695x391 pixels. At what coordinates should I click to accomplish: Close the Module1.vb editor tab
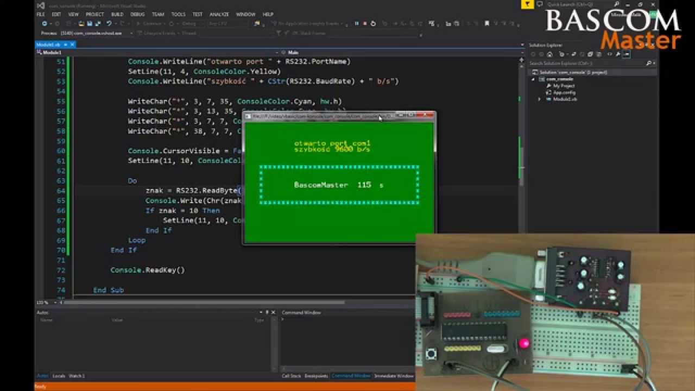coord(71,45)
